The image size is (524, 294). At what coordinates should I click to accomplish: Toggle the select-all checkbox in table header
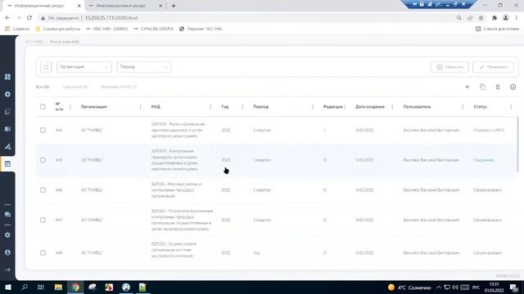pyautogui.click(x=43, y=107)
